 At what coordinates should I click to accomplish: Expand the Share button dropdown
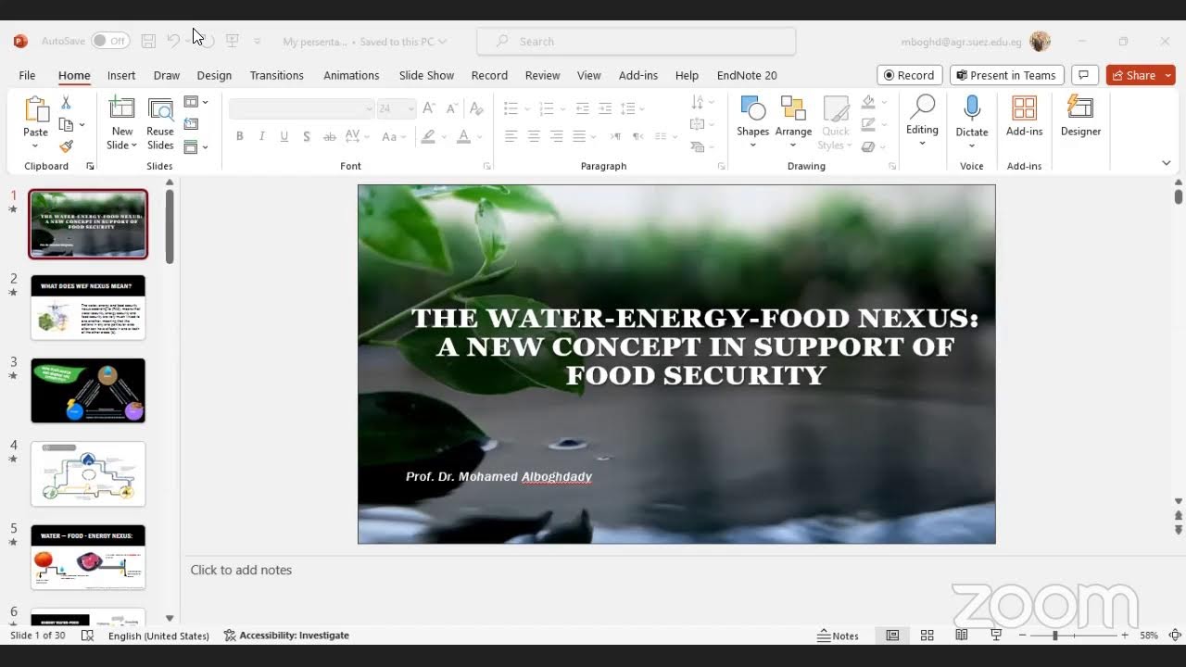1168,75
